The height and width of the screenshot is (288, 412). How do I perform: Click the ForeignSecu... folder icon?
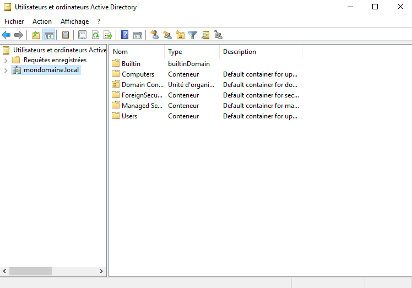[x=116, y=95]
